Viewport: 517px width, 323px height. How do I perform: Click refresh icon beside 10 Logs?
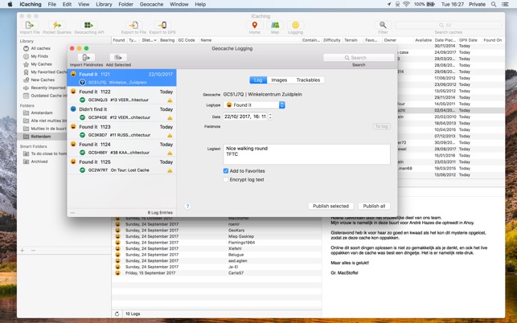coord(117,314)
